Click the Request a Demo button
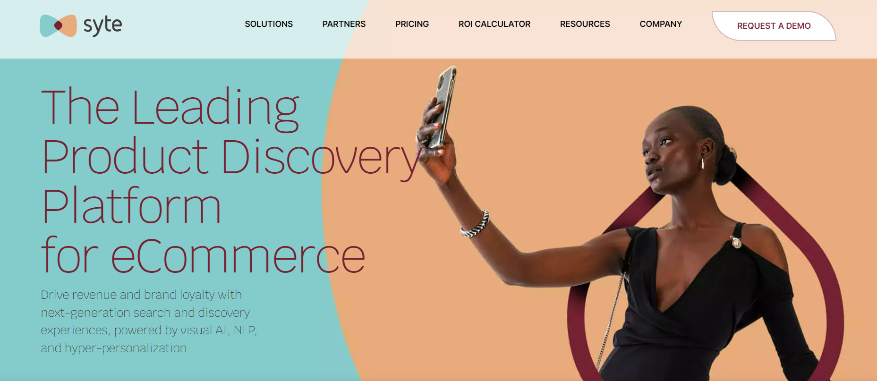The height and width of the screenshot is (381, 877). (x=774, y=26)
